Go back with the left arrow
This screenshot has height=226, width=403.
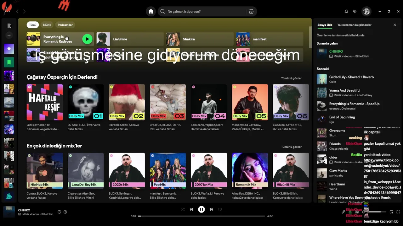coord(17,11)
